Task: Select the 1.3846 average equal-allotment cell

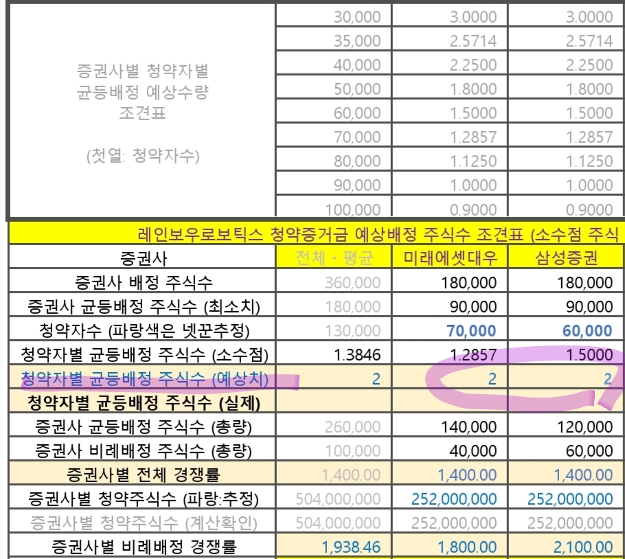Action: click(333, 353)
